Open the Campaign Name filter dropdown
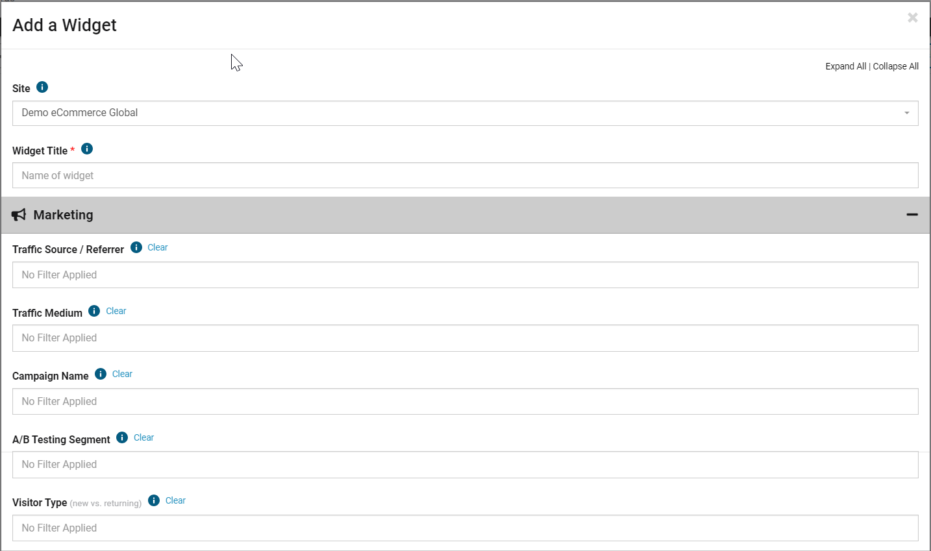 (x=465, y=401)
